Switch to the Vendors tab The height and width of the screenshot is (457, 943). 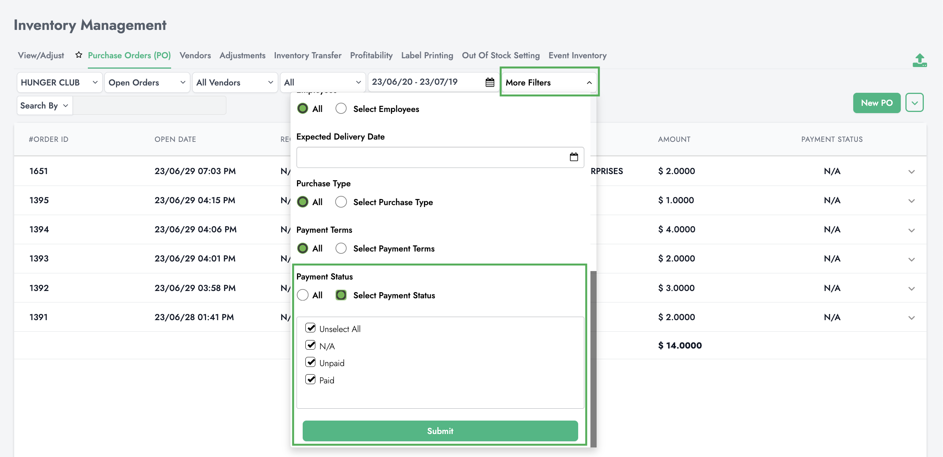(x=195, y=56)
